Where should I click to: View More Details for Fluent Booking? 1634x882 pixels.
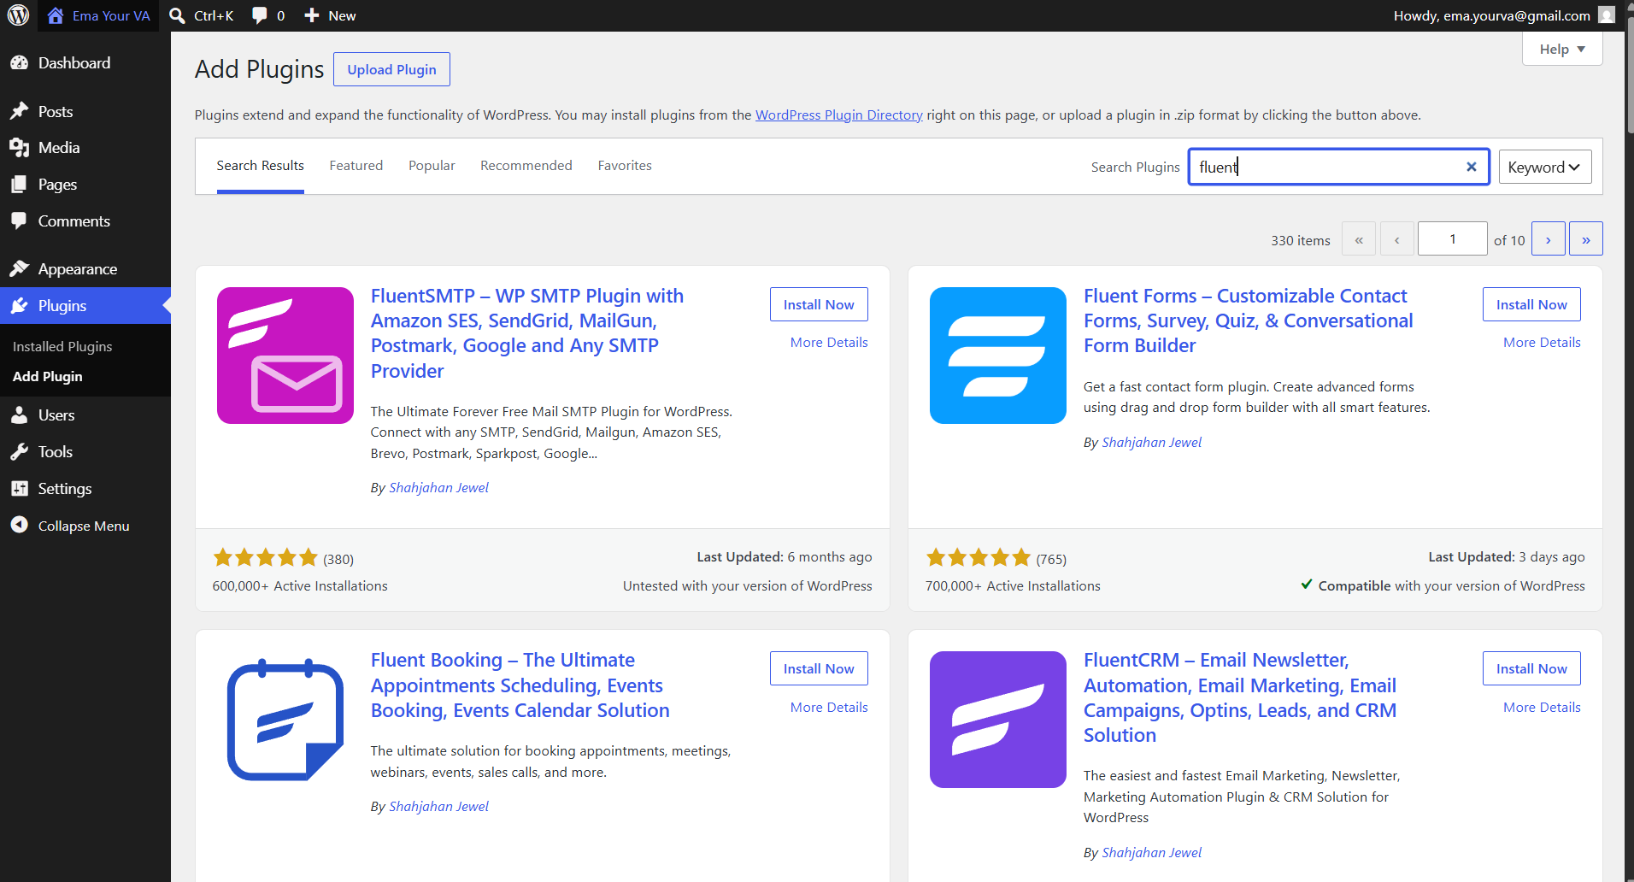pyautogui.click(x=829, y=707)
